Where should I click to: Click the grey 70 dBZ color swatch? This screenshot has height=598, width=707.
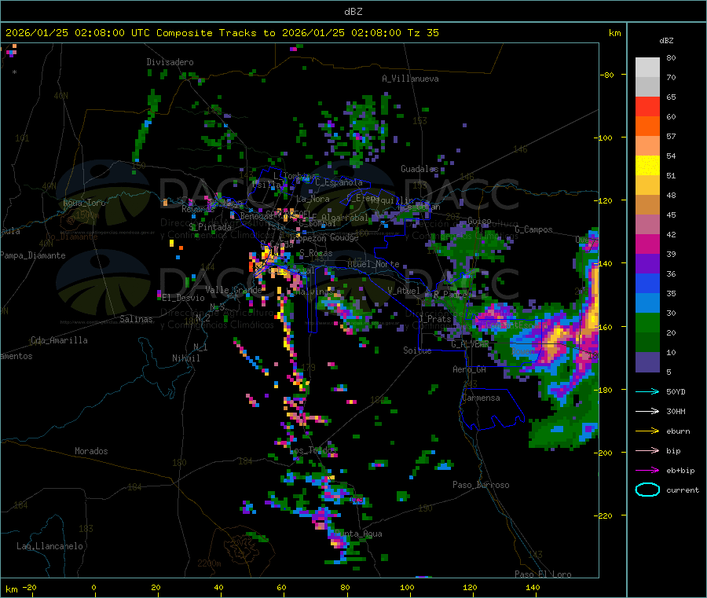pos(647,86)
